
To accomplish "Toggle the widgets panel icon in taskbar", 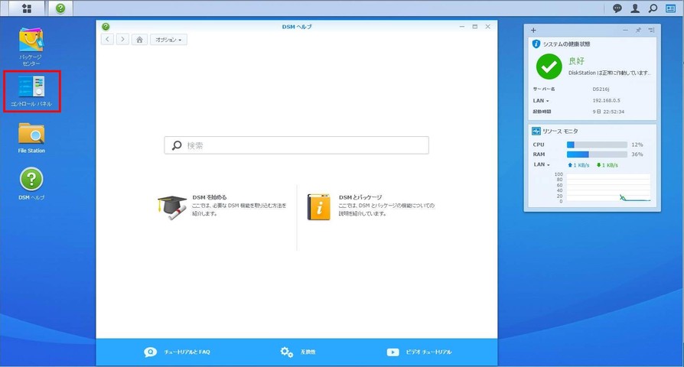I will [x=670, y=8].
